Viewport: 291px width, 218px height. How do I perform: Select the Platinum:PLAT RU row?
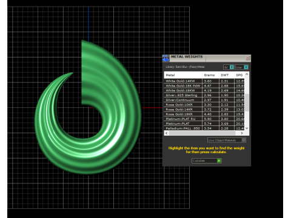pos(204,119)
